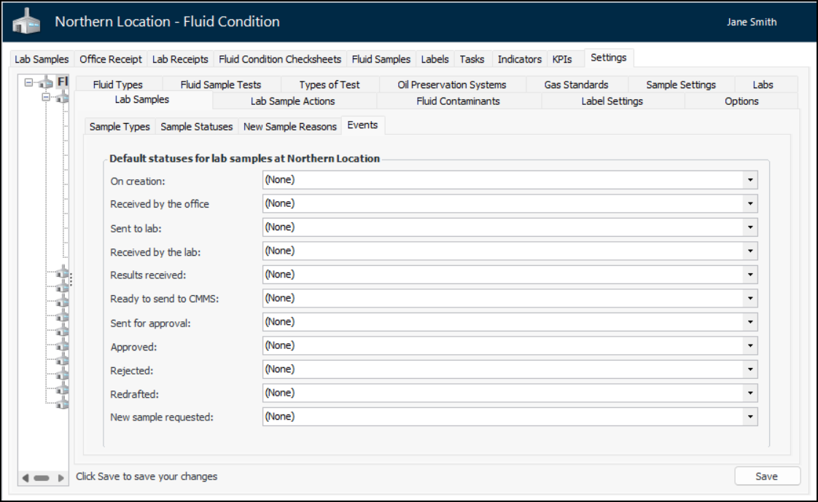Open the Rejected status dropdown
This screenshot has height=502, width=818.
click(750, 369)
